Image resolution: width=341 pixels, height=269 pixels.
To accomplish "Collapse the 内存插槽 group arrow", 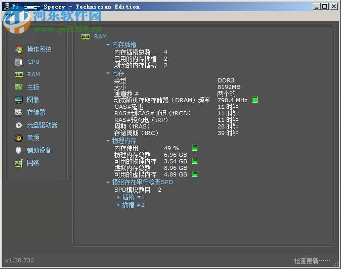I will [108, 45].
